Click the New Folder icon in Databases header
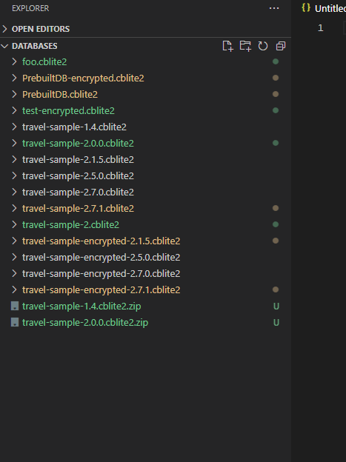Screen dimensions: 346x462 [245, 46]
